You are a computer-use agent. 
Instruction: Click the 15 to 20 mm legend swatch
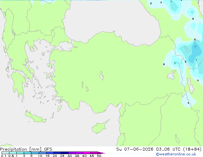coord(50,153)
